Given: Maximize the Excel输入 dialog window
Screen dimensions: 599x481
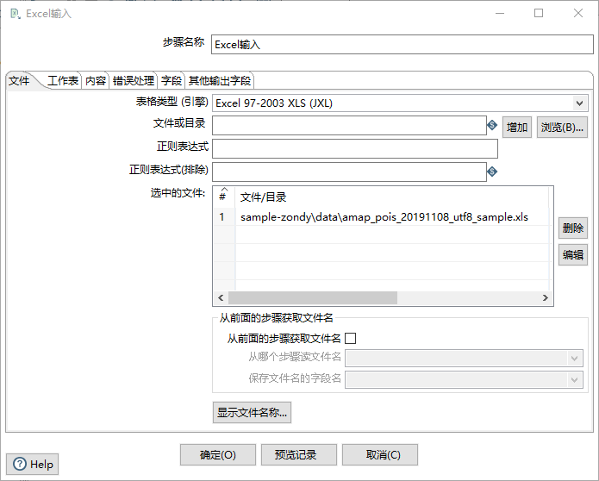Looking at the screenshot, I should coord(539,14).
